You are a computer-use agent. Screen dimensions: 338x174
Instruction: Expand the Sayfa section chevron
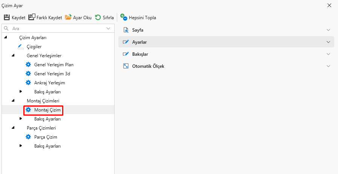[x=328, y=30]
